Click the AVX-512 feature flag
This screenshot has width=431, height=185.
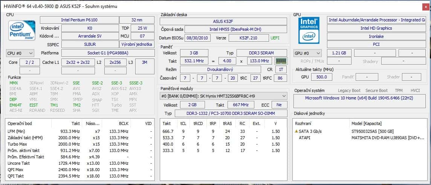tap(118, 89)
